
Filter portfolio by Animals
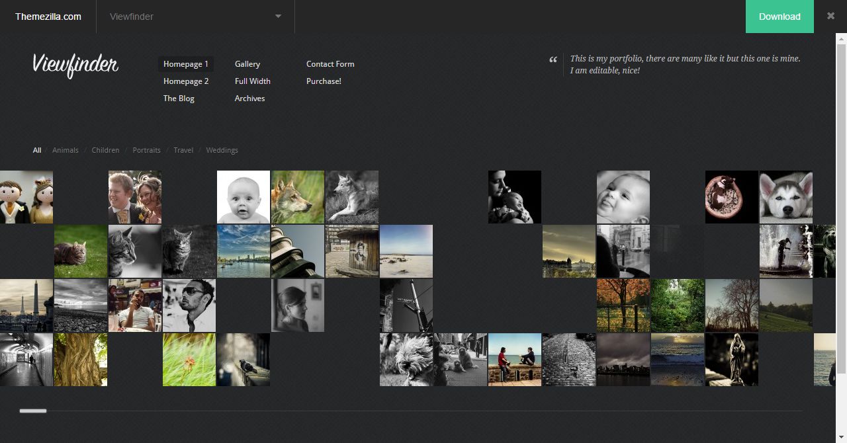[66, 150]
